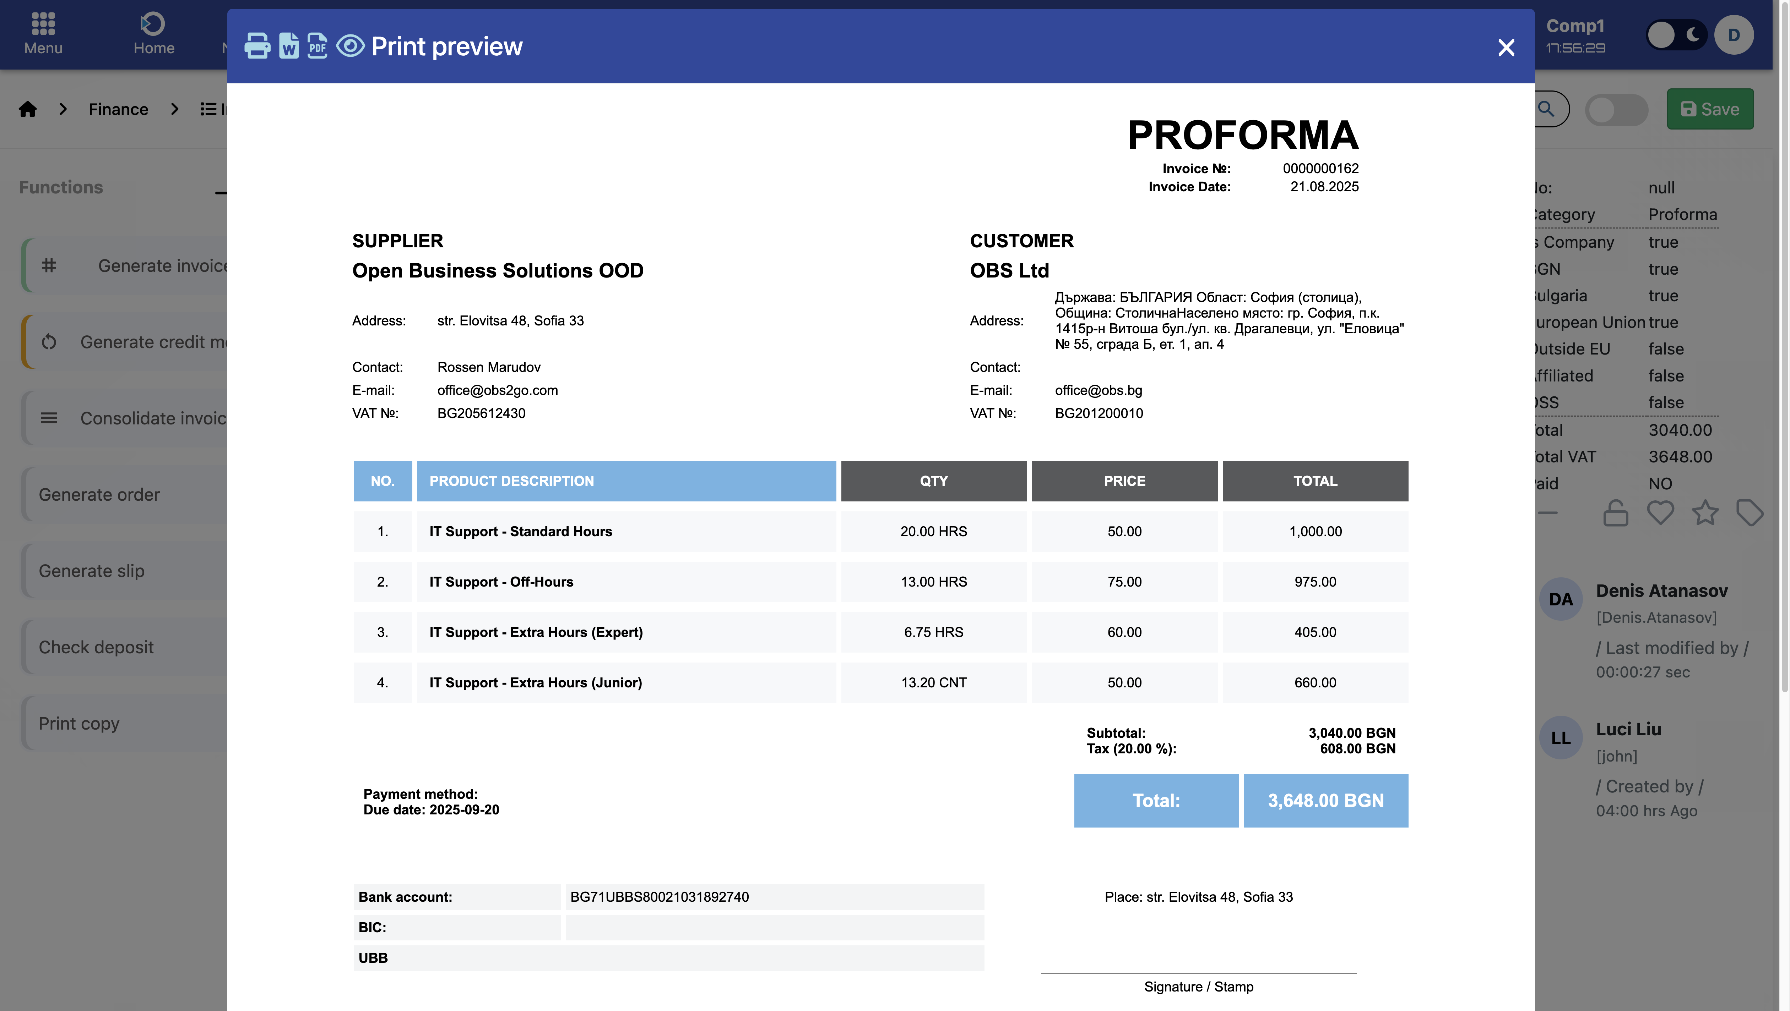Click IT Support - Standard Hours row
The width and height of the screenshot is (1790, 1011).
pyautogui.click(x=880, y=531)
